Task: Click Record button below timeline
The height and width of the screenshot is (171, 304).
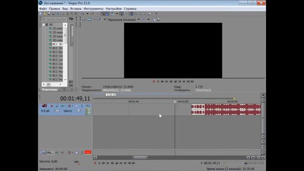Action: [95, 163]
